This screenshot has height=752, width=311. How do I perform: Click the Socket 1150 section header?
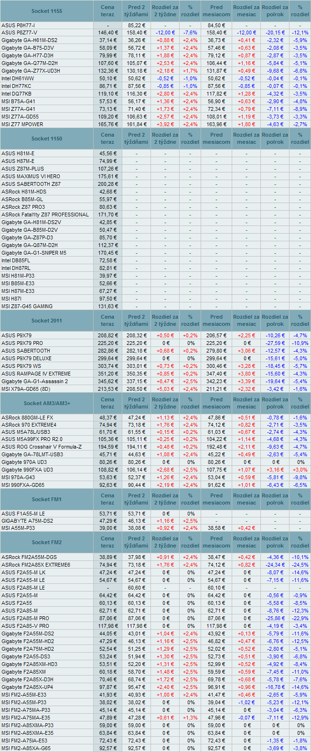47,139
